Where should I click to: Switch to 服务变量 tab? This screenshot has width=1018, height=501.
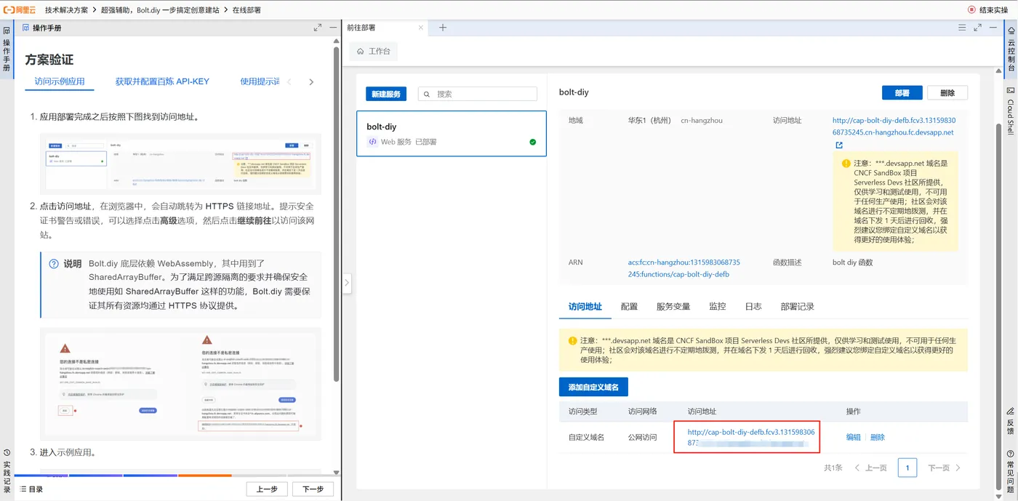click(673, 307)
